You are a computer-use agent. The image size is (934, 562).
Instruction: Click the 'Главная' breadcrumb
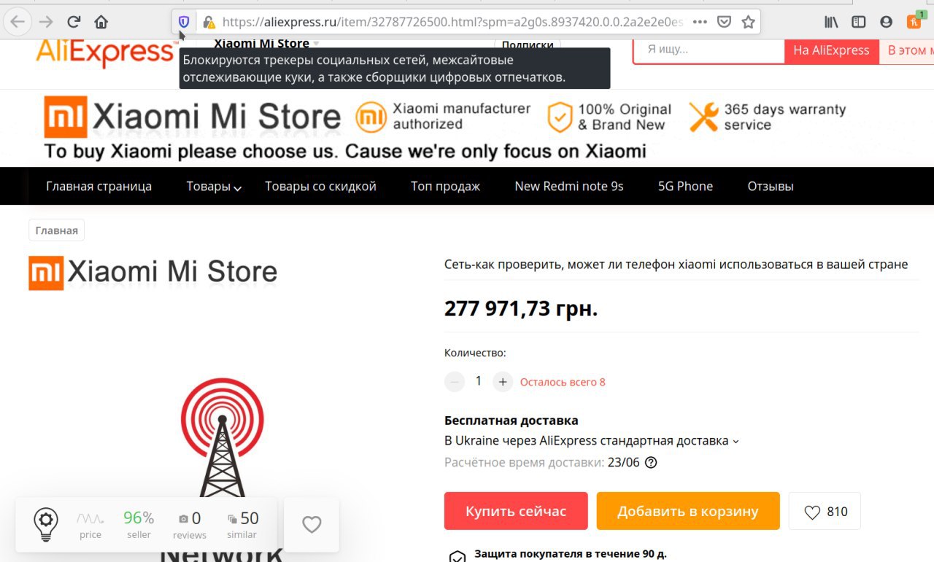[x=56, y=230]
